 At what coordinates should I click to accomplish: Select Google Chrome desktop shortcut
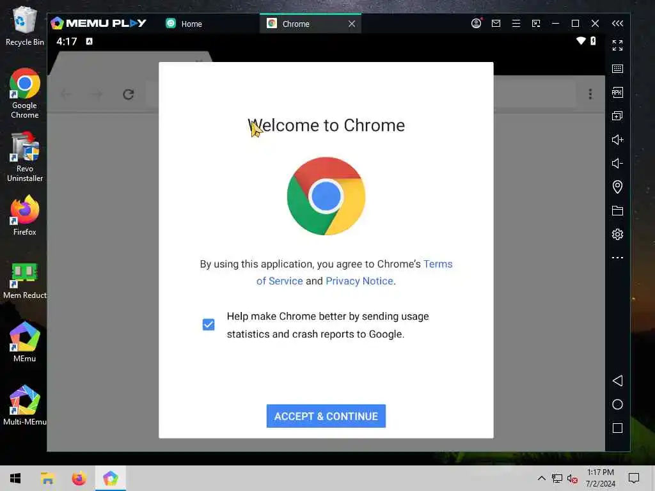point(25,93)
